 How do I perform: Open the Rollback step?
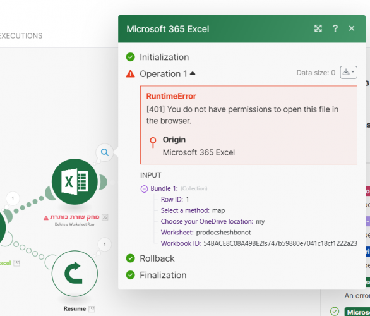coord(157,258)
